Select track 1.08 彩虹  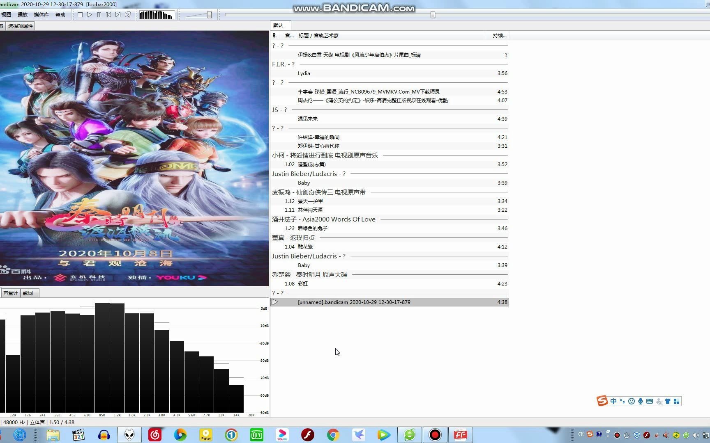[389, 284]
